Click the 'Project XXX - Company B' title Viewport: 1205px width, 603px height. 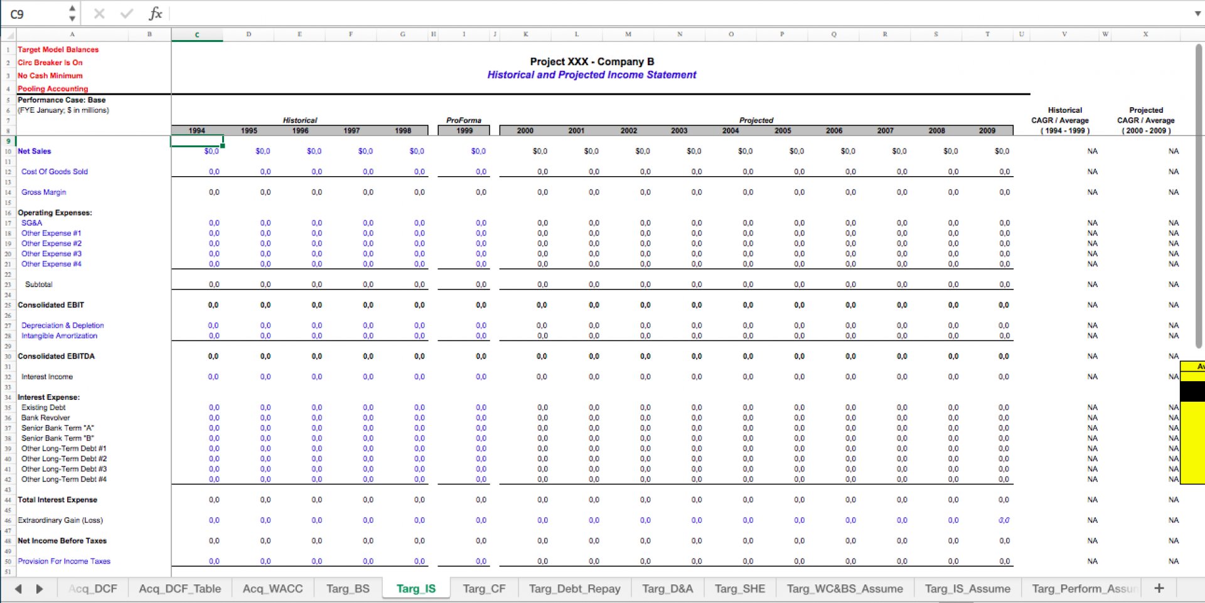(x=592, y=61)
